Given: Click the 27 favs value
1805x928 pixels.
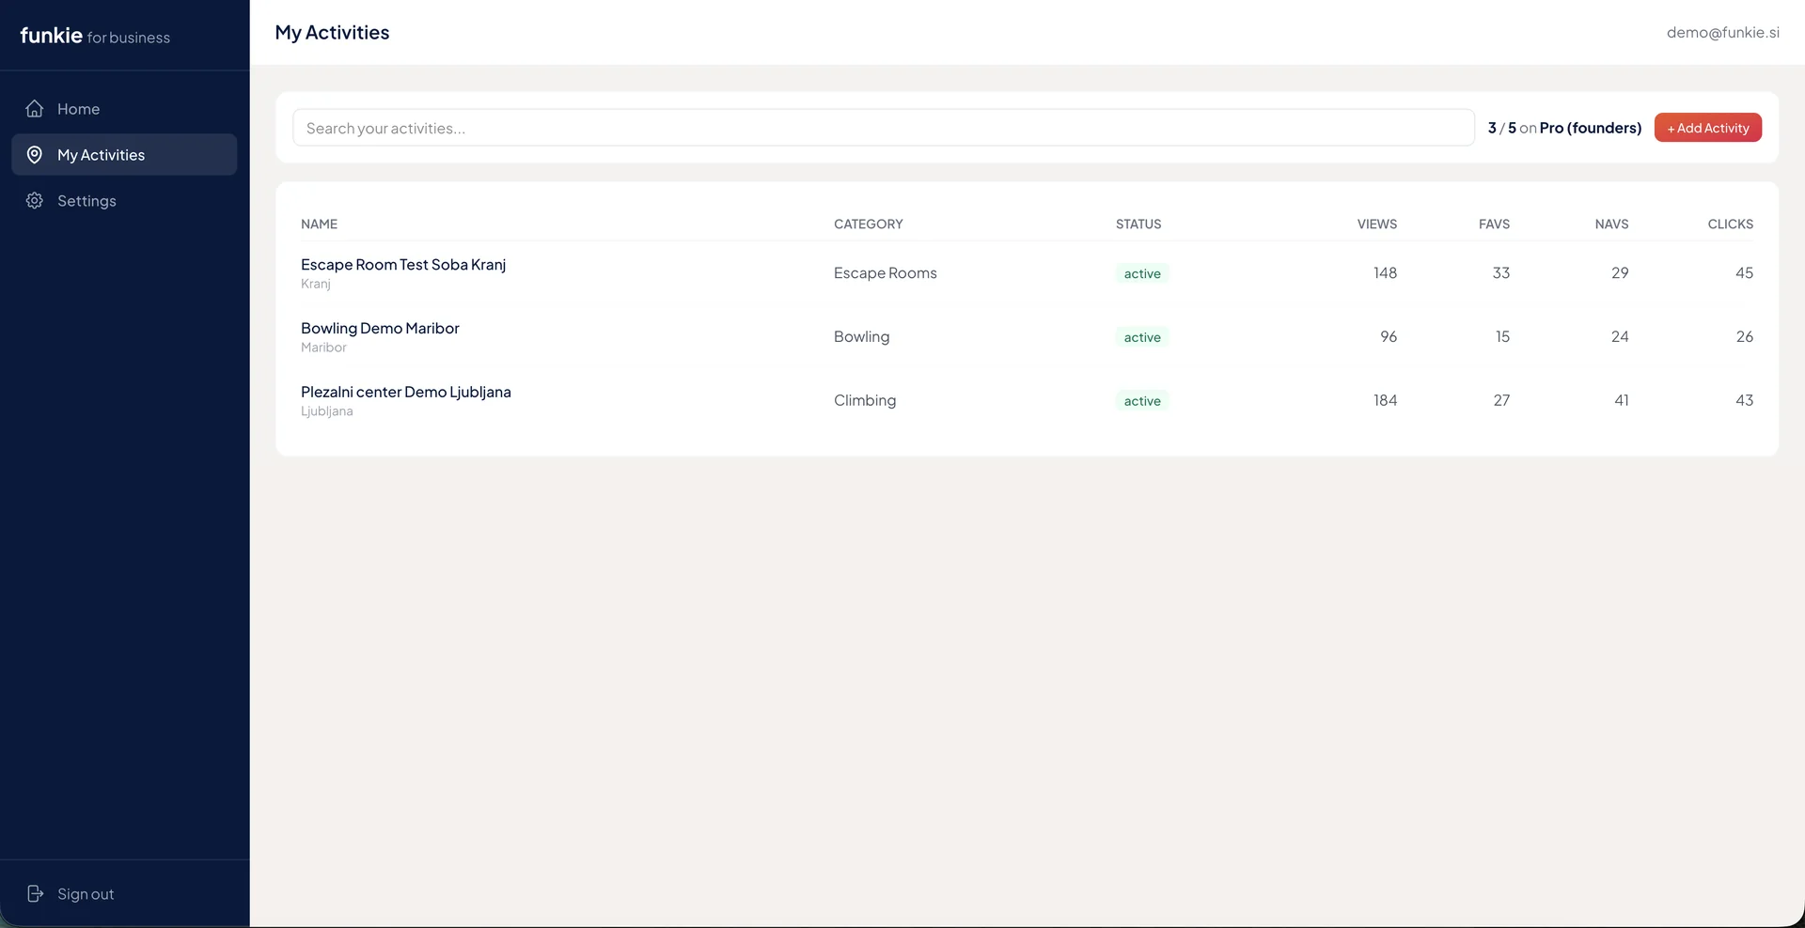Looking at the screenshot, I should coord(1501,400).
